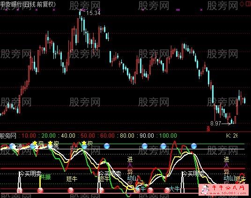Open the 股旁网 indicator name label
Image resolution: width=251 pixels, height=198 pixels.
pos(8,136)
